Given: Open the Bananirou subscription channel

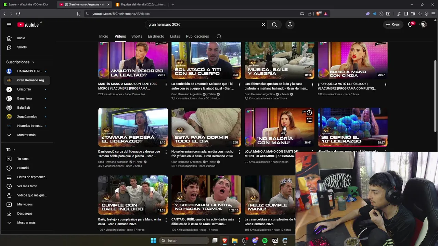Looking at the screenshot, I should click(27, 98).
